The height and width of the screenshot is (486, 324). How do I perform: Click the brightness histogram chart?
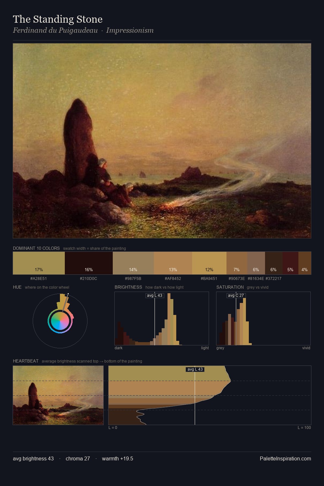162,318
